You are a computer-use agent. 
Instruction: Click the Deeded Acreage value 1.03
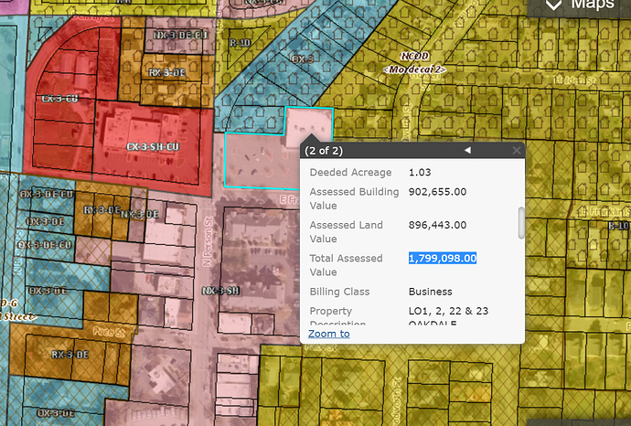pyautogui.click(x=419, y=173)
